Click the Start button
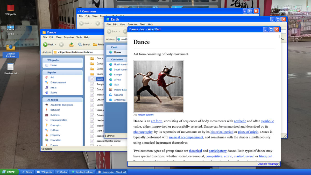The width and height of the screenshot is (311, 175). pyautogui.click(x=10, y=172)
